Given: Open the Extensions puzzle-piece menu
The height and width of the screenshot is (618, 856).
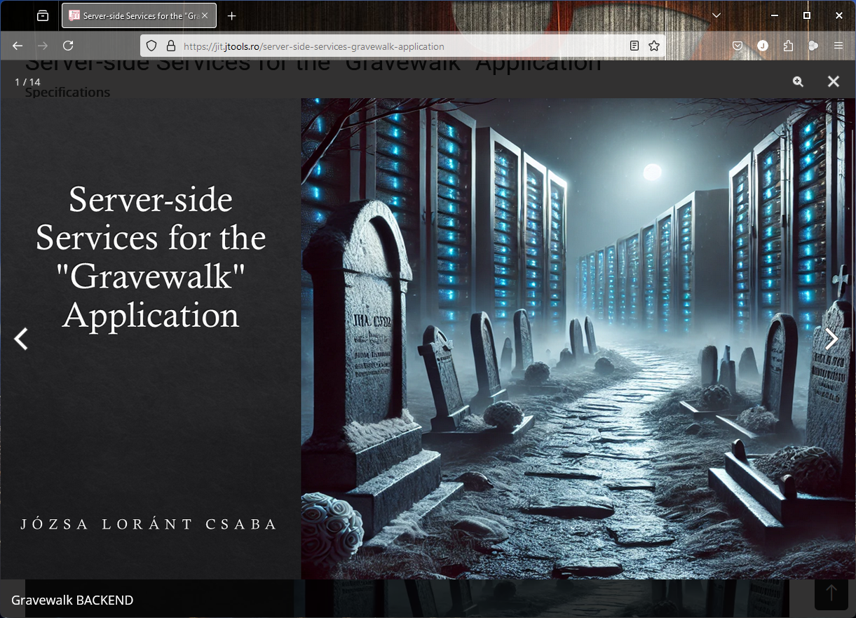Looking at the screenshot, I should (x=788, y=46).
